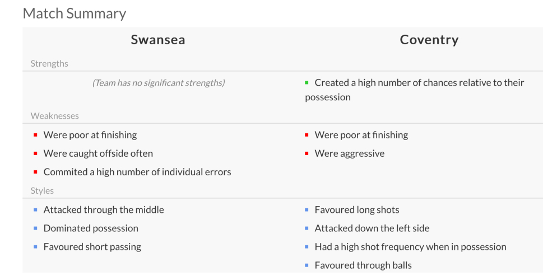Viewport: 543px width, 280px height.
Task: Click the Styles section label
Action: click(42, 190)
